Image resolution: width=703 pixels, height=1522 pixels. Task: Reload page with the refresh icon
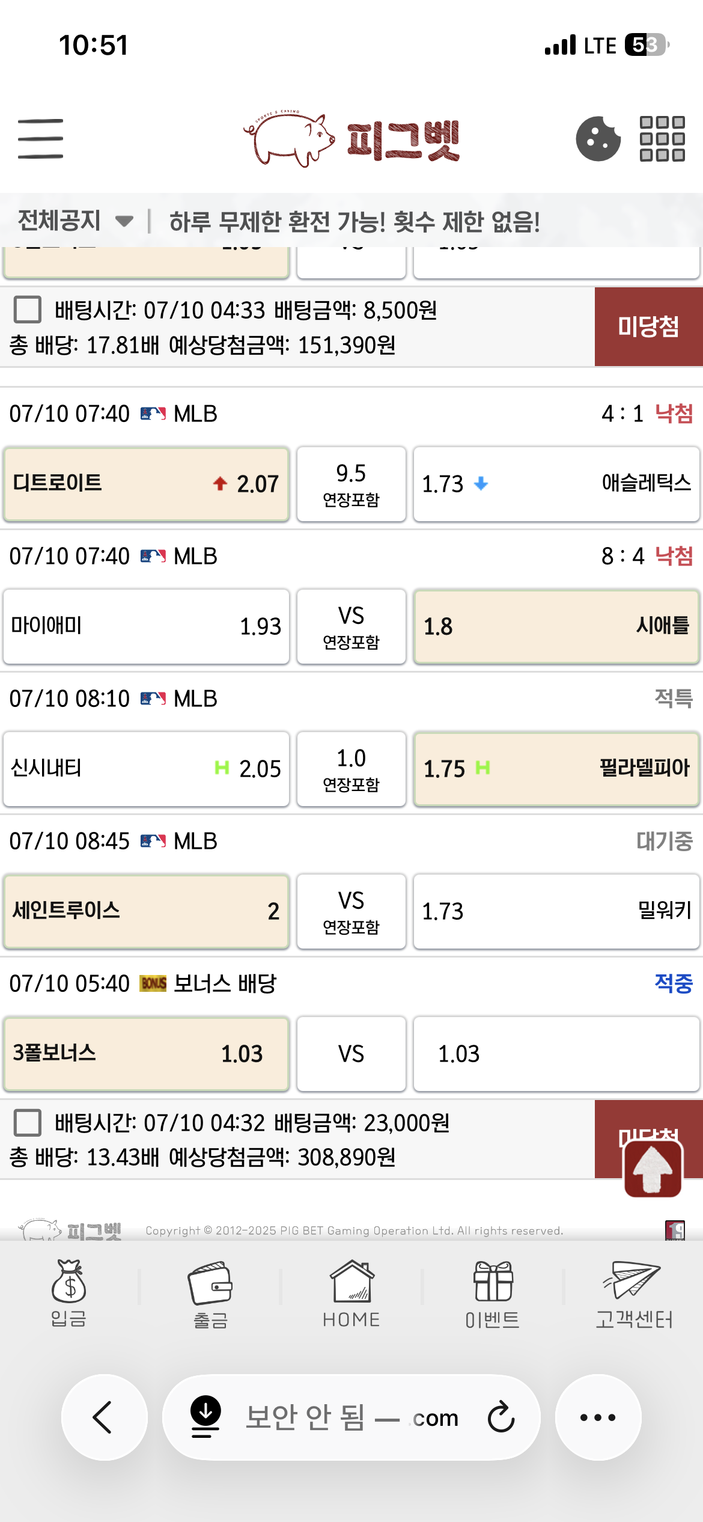[501, 1417]
